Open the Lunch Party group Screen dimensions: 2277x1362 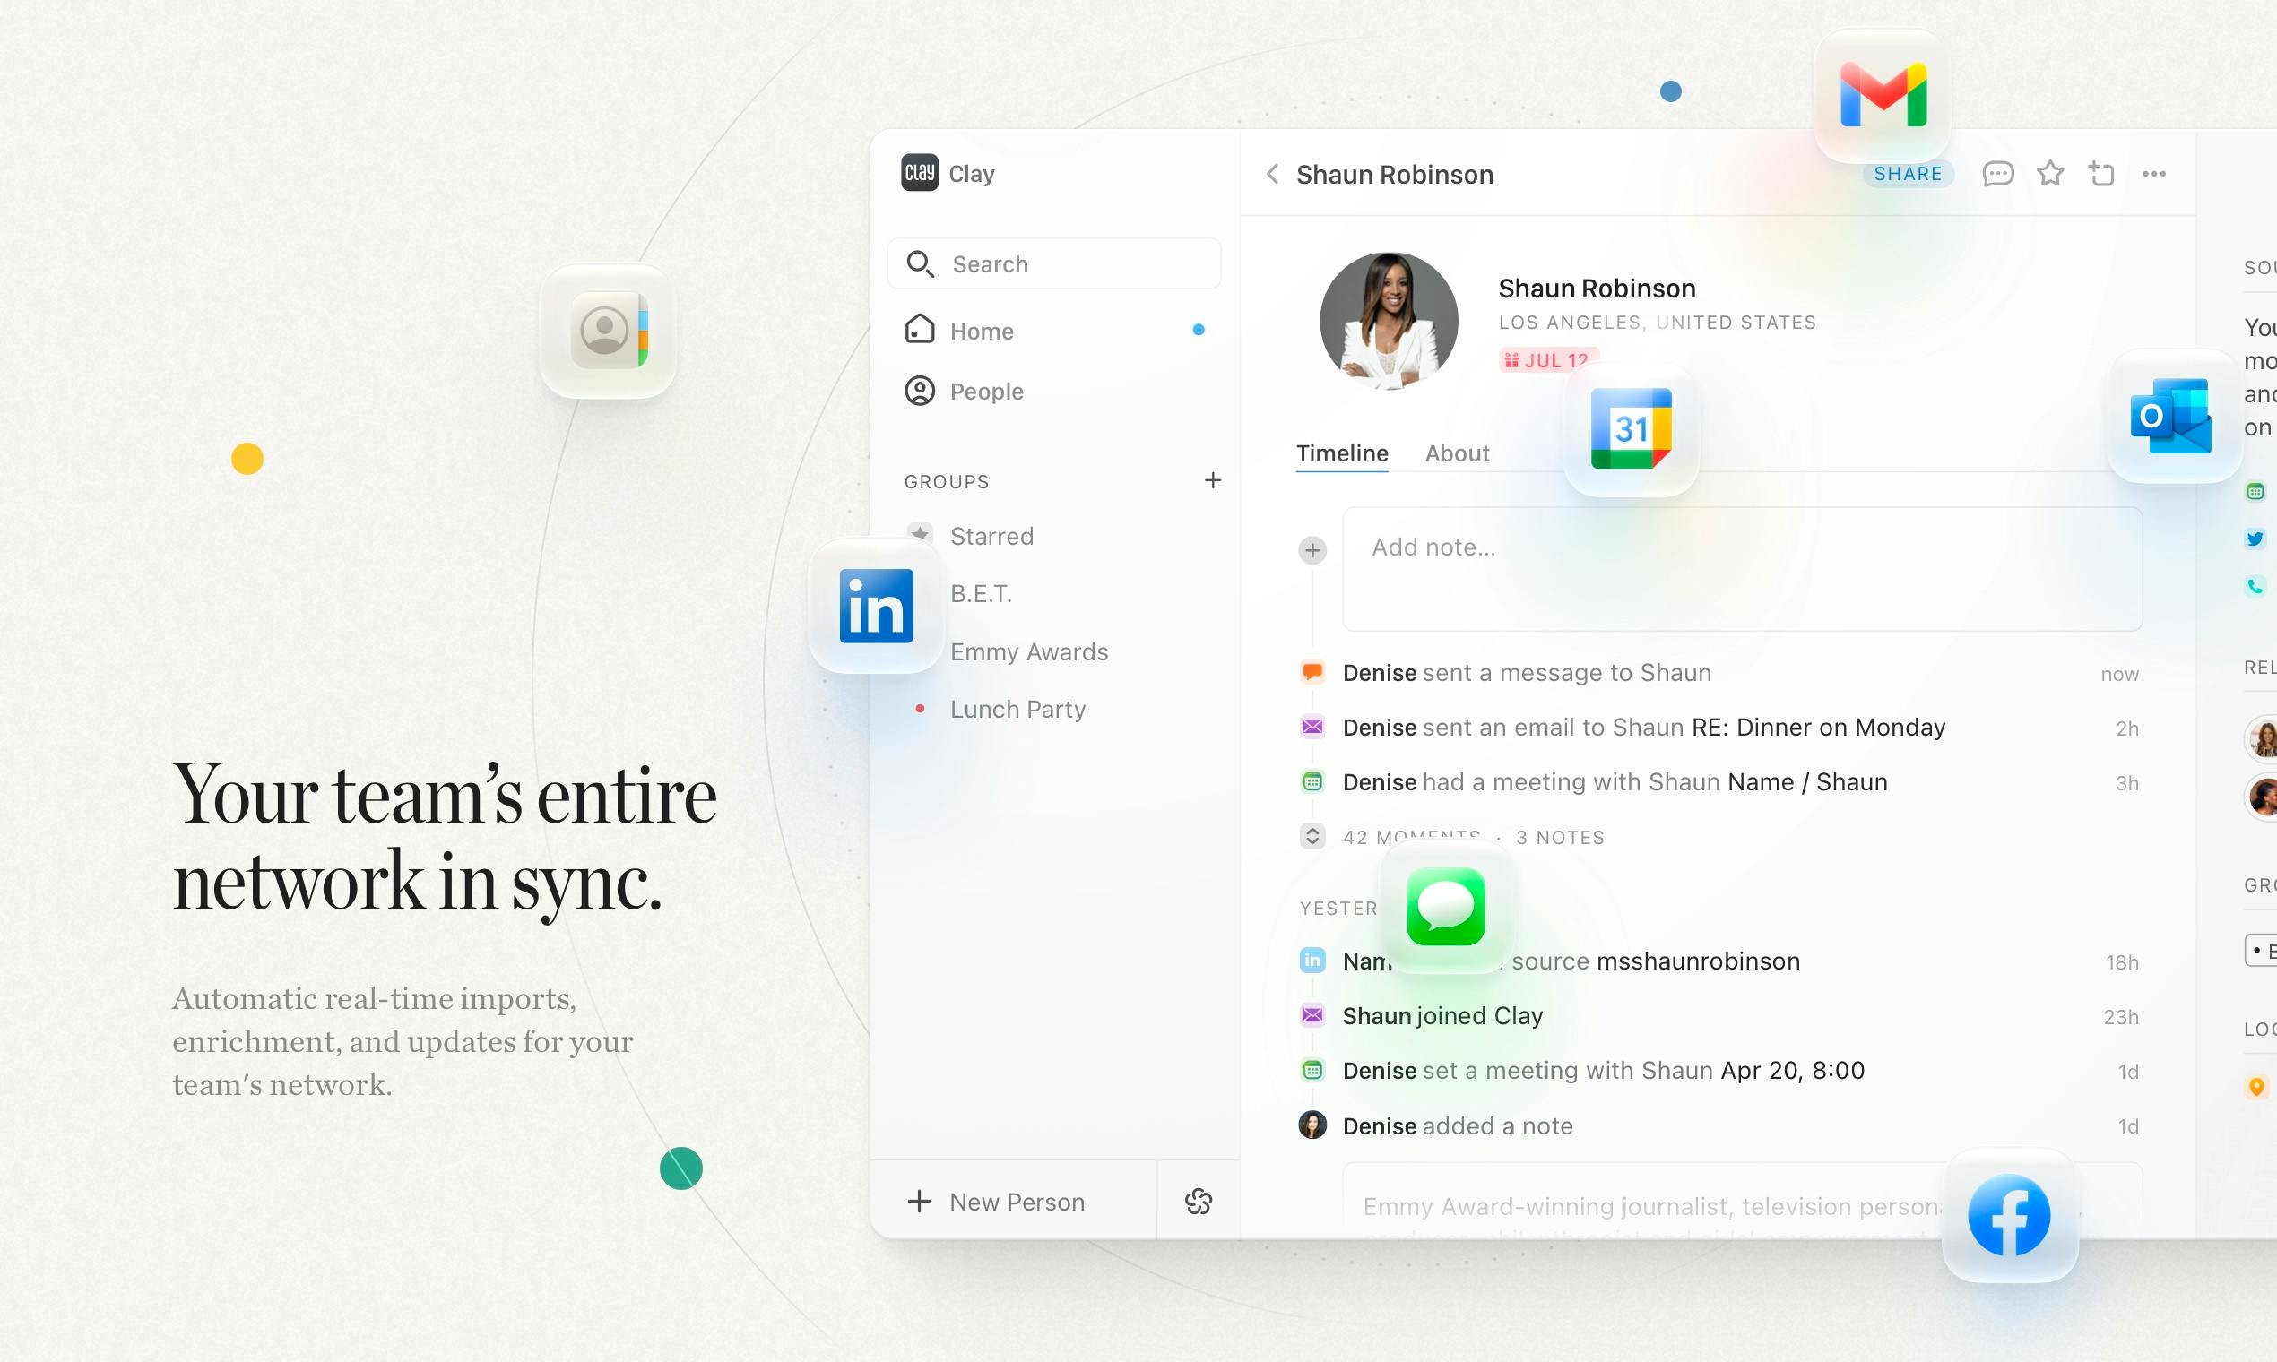tap(1017, 710)
